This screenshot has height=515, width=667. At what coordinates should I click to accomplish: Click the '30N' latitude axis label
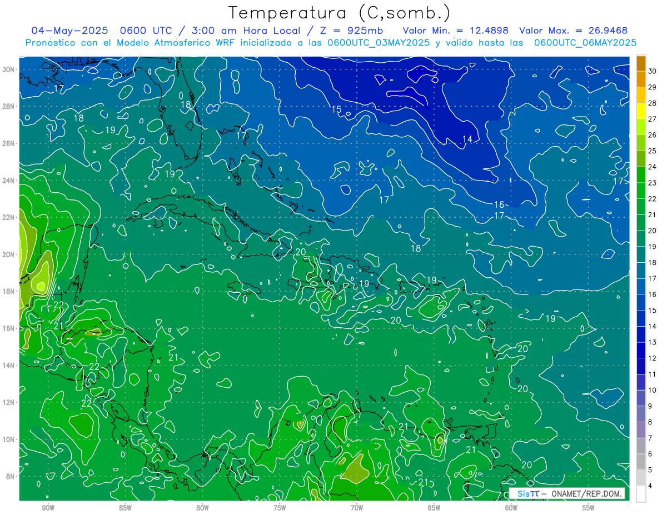pos(9,69)
